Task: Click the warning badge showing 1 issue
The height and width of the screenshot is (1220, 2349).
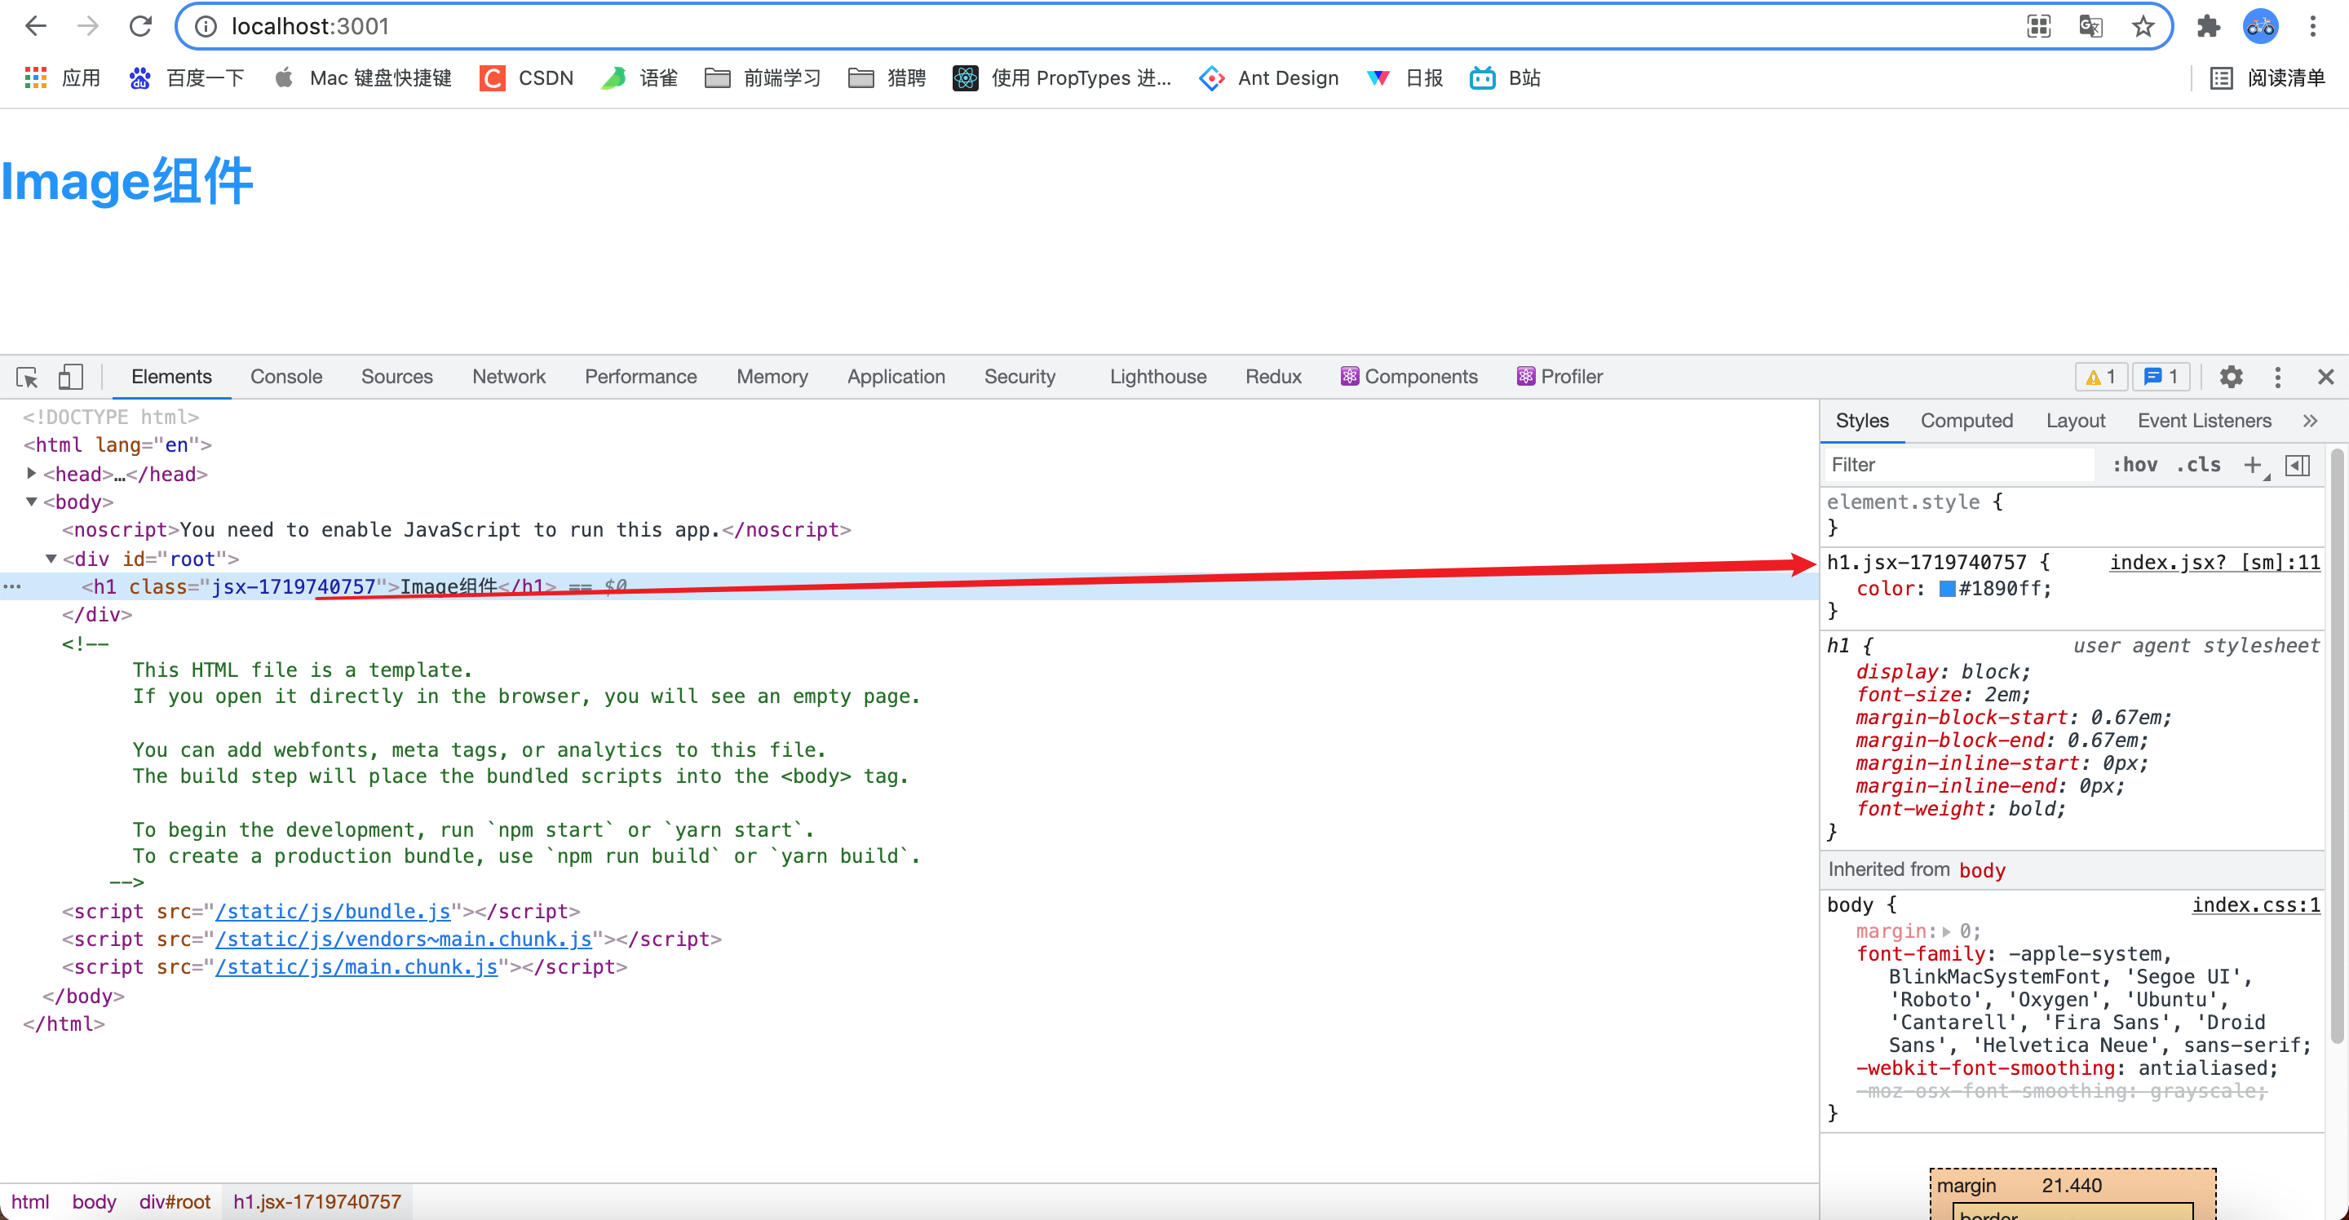Action: pyautogui.click(x=2100, y=377)
